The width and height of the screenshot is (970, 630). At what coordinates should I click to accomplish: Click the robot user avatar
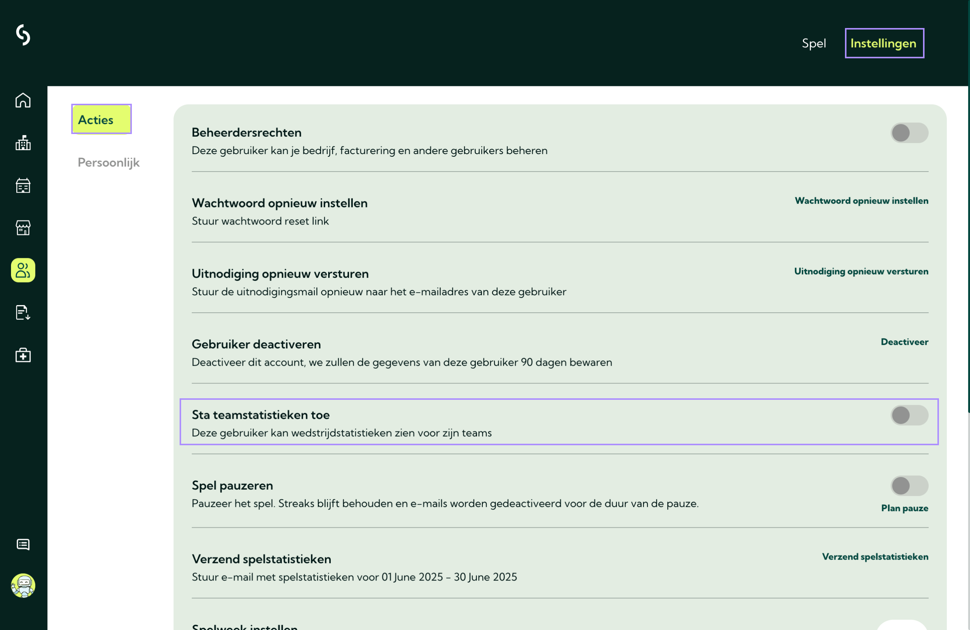coord(23,586)
